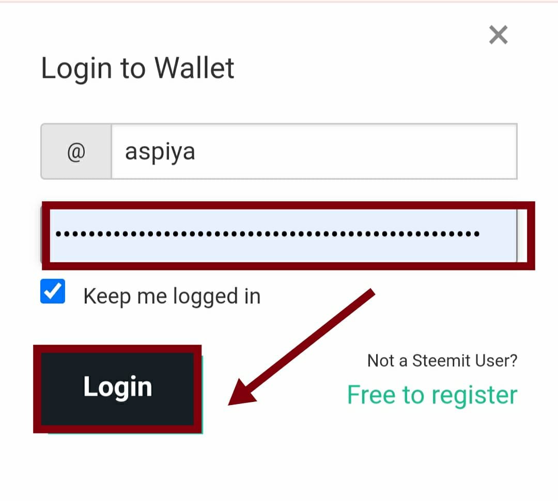
Task: Uncheck the Keep me logged in checkbox
Action: (x=53, y=292)
